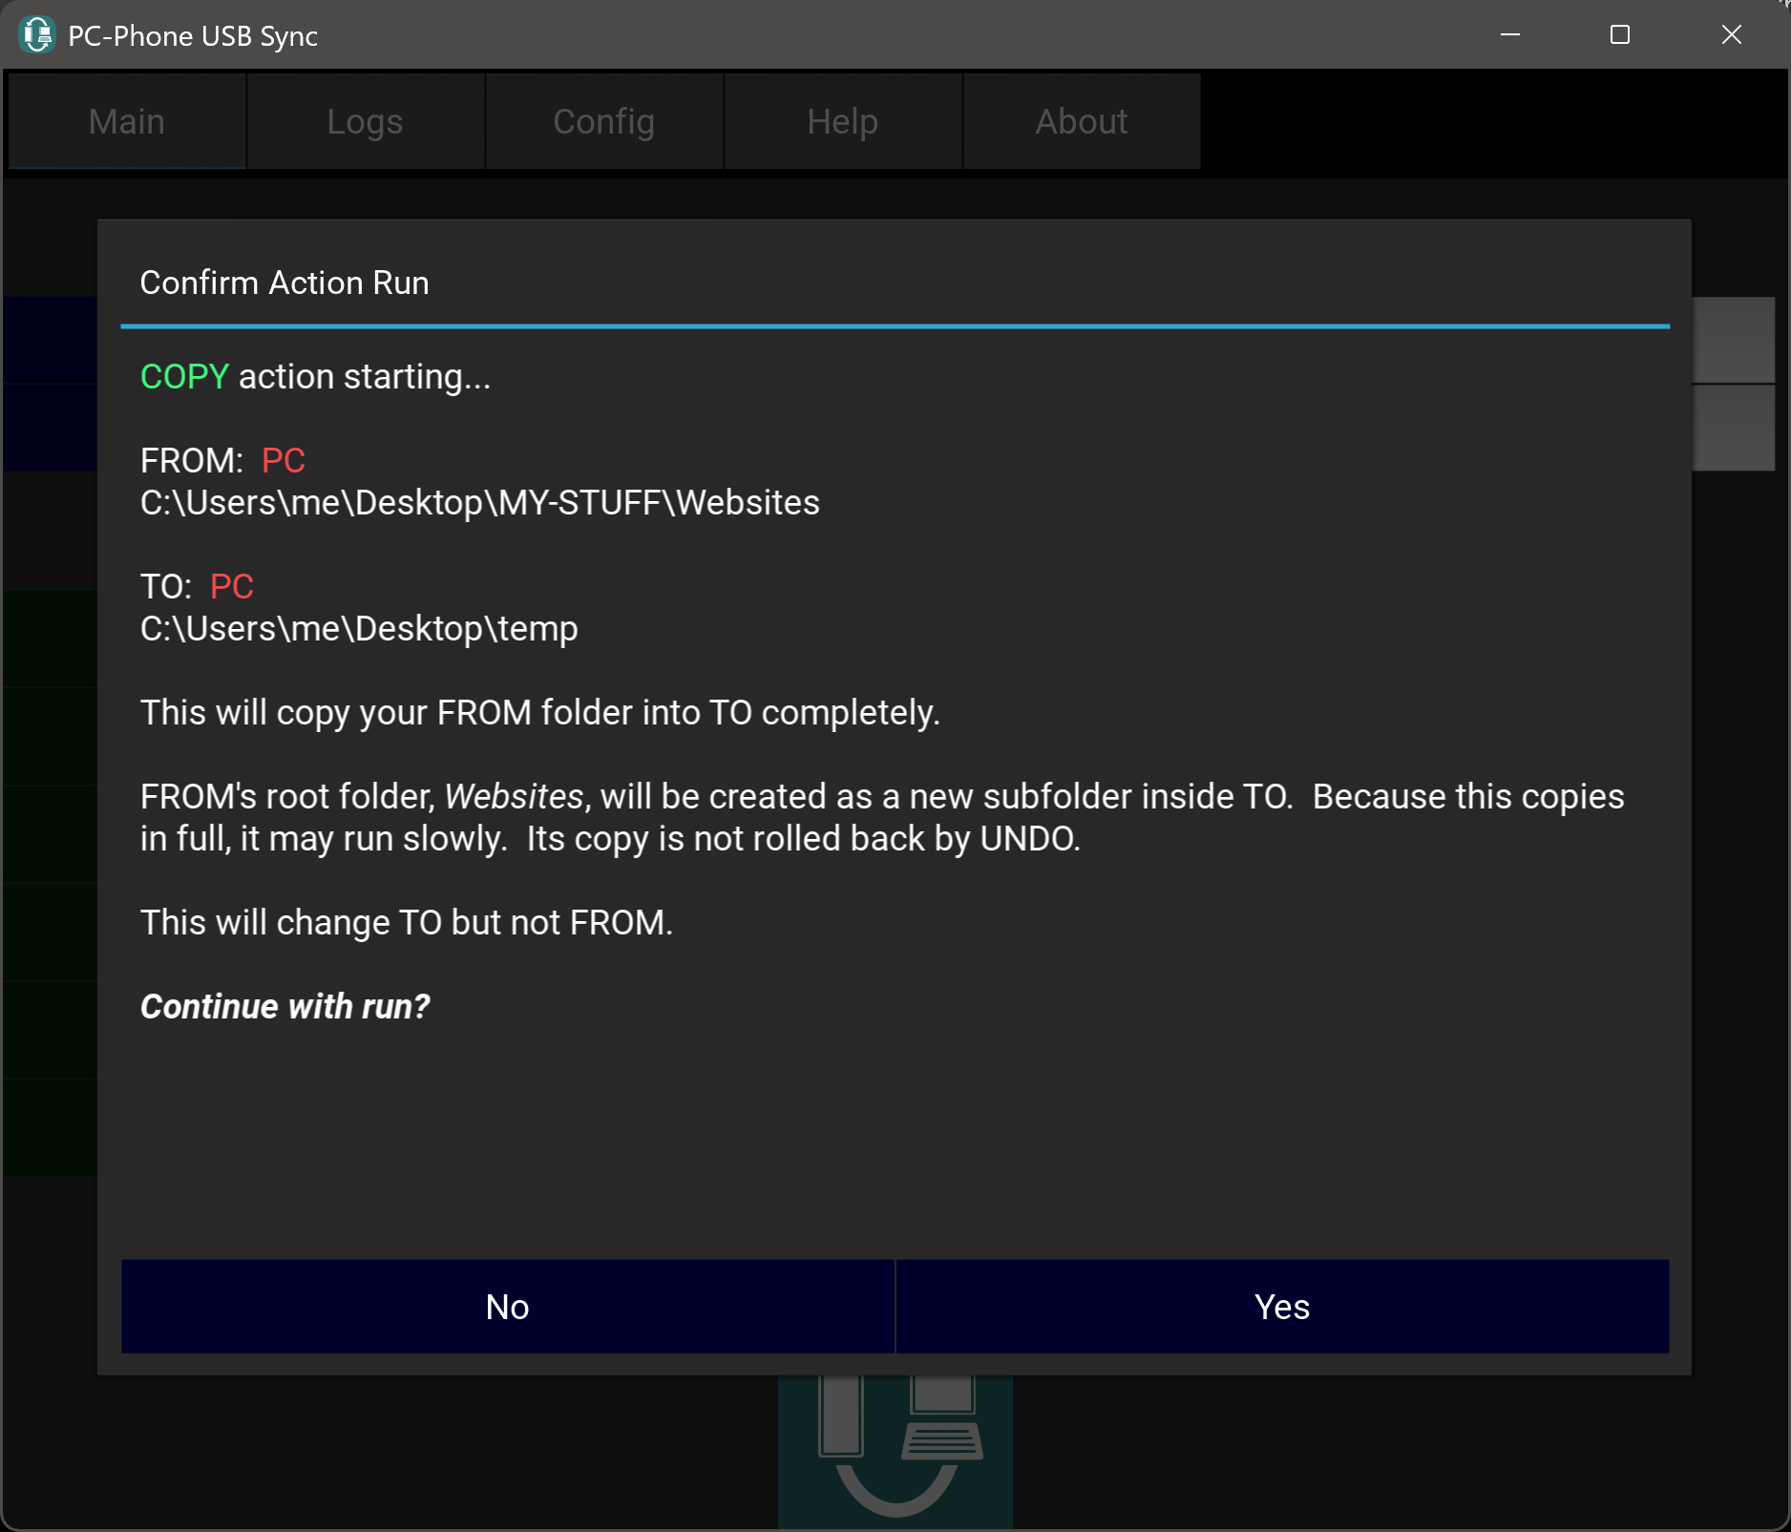The width and height of the screenshot is (1791, 1532).
Task: Click the lower gray button behind dialog's right edge
Action: click(1734, 428)
